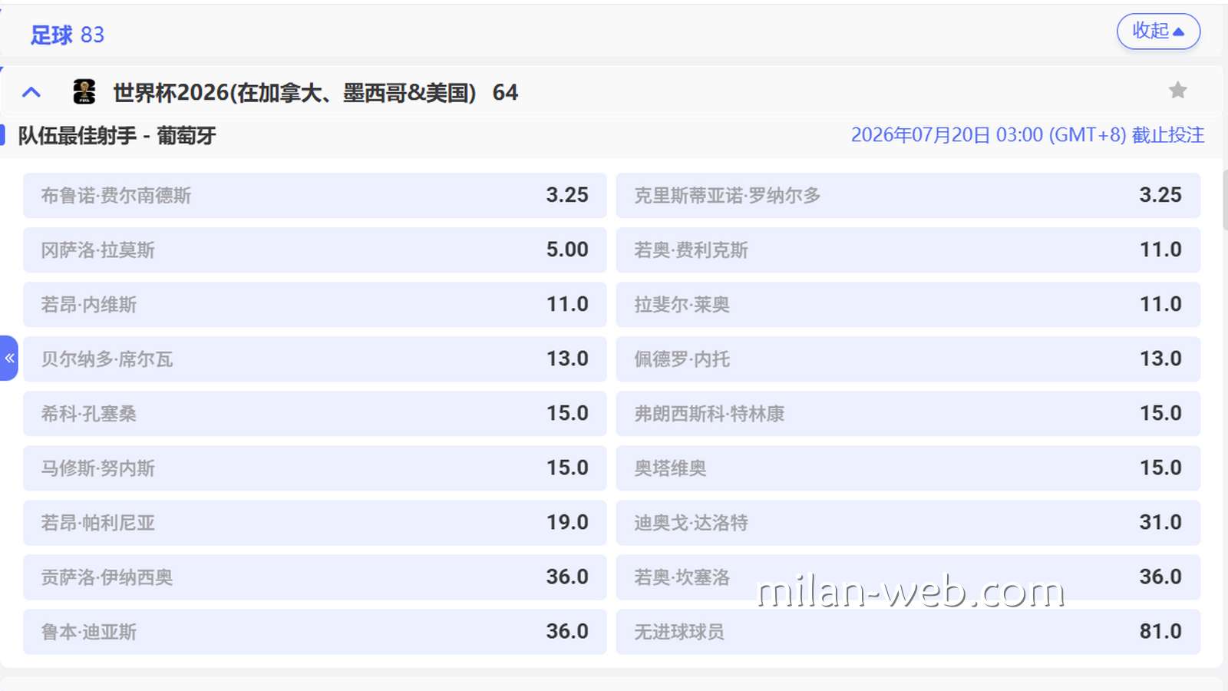Click the 2026年07月20日 03:00 betting deadline text

click(1028, 135)
